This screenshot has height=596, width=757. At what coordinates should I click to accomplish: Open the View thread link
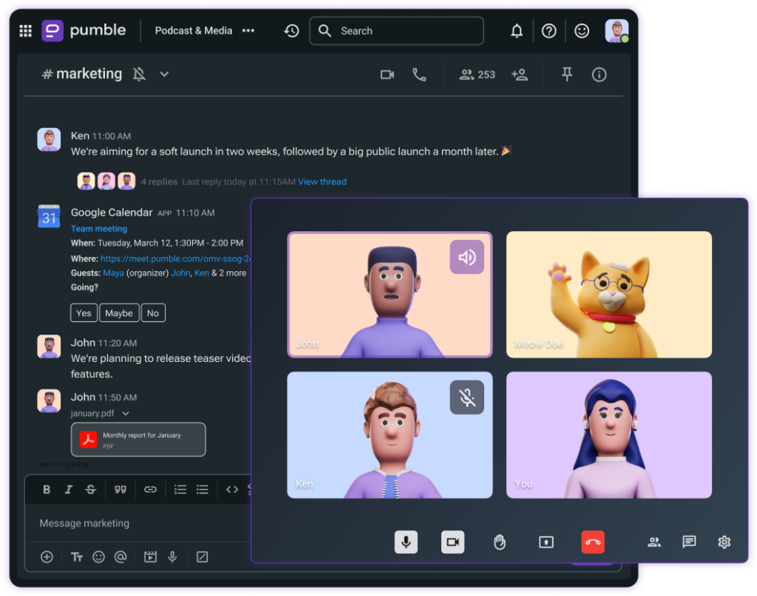[322, 182]
